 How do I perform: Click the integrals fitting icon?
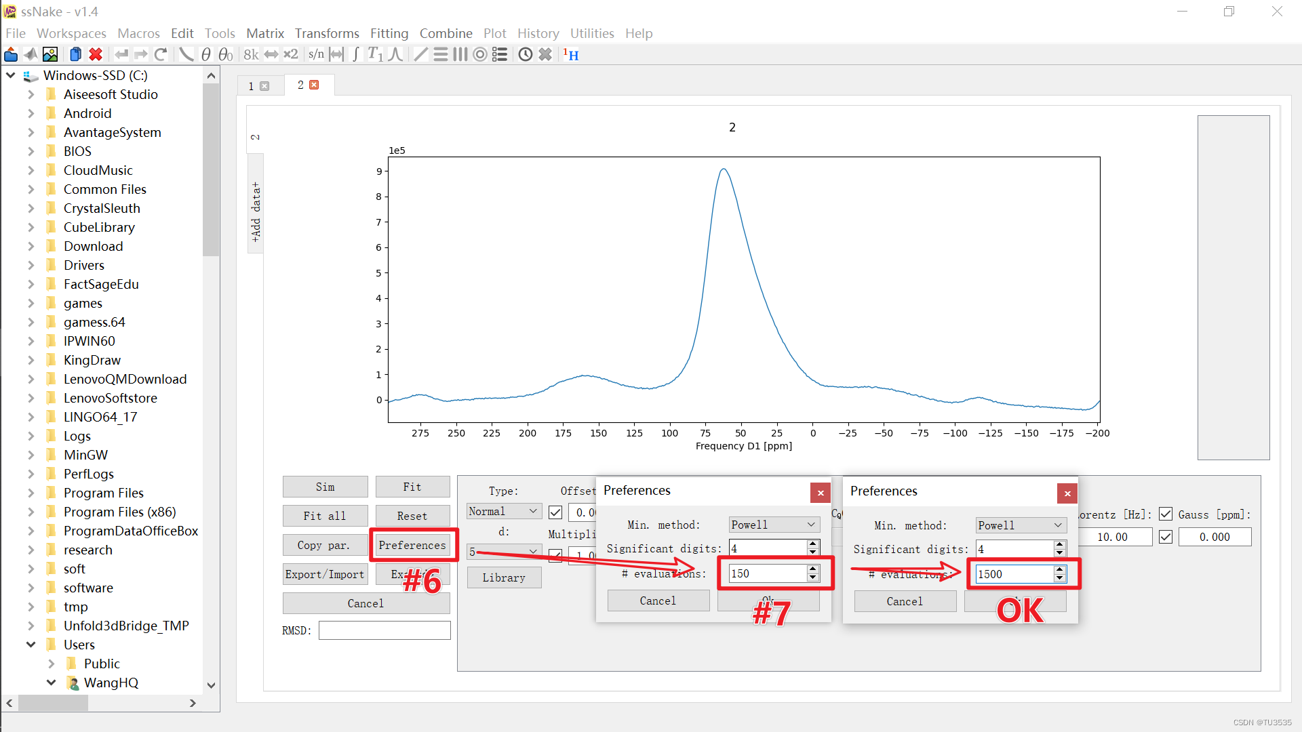[x=355, y=55]
